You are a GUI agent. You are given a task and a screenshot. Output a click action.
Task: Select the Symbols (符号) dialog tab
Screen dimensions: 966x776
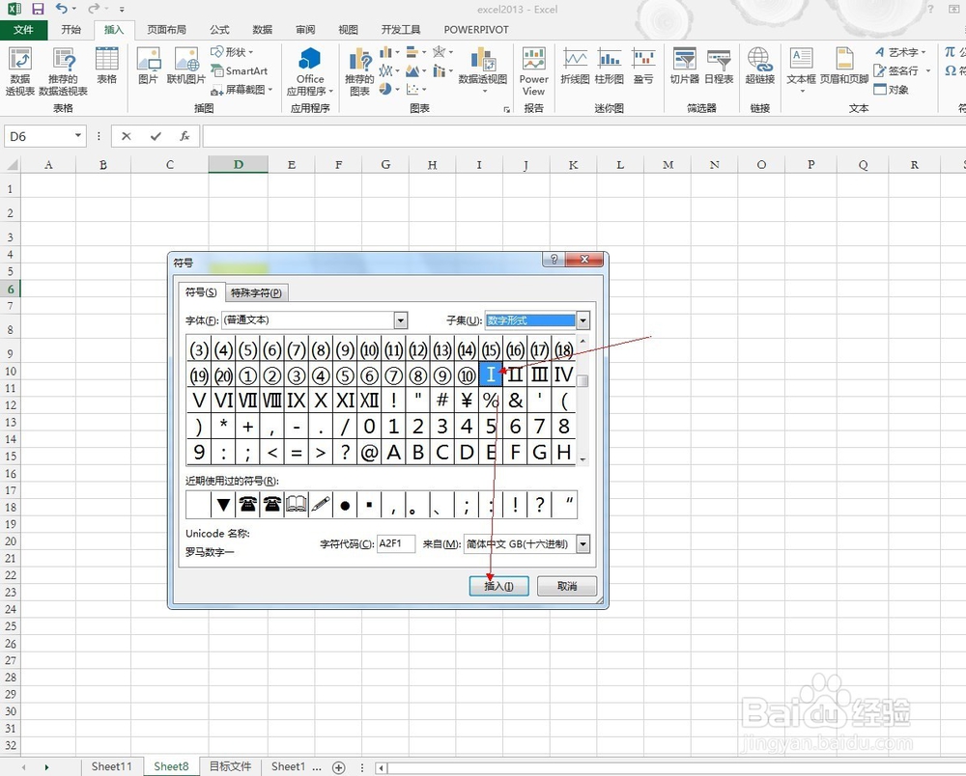201,291
